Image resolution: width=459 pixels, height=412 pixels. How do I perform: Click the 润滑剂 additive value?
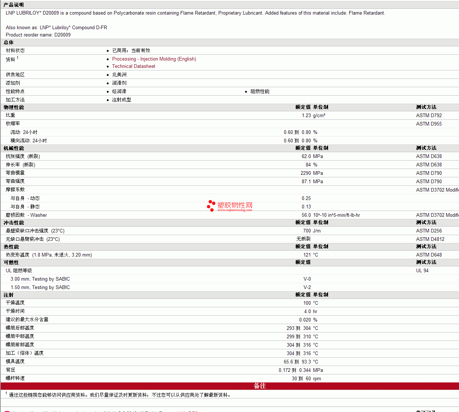pyautogui.click(x=119, y=83)
